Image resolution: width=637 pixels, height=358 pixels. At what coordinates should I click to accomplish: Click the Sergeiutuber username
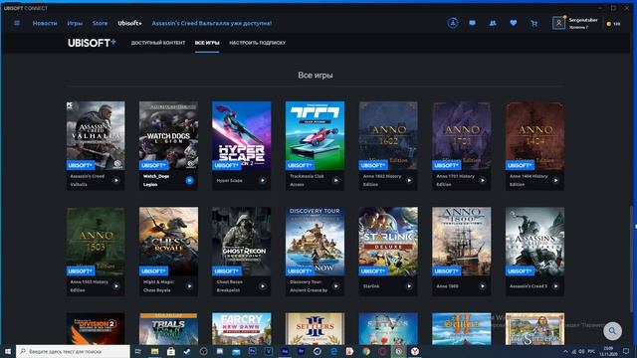coord(583,20)
